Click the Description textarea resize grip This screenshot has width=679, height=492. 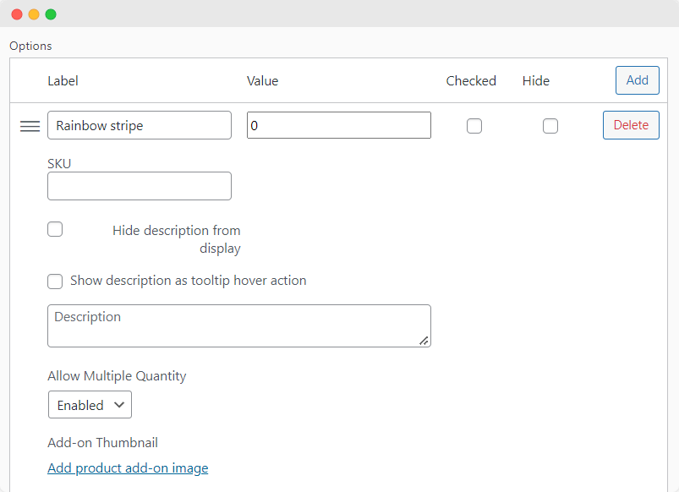424,341
